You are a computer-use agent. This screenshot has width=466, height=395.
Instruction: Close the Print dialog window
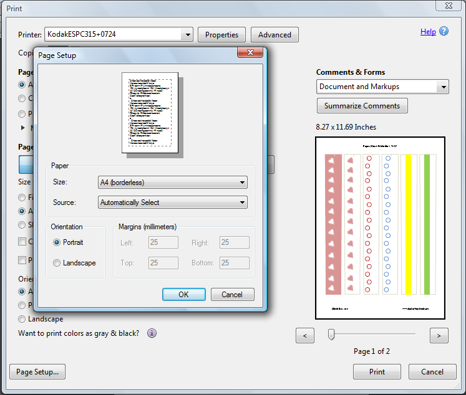448,6
